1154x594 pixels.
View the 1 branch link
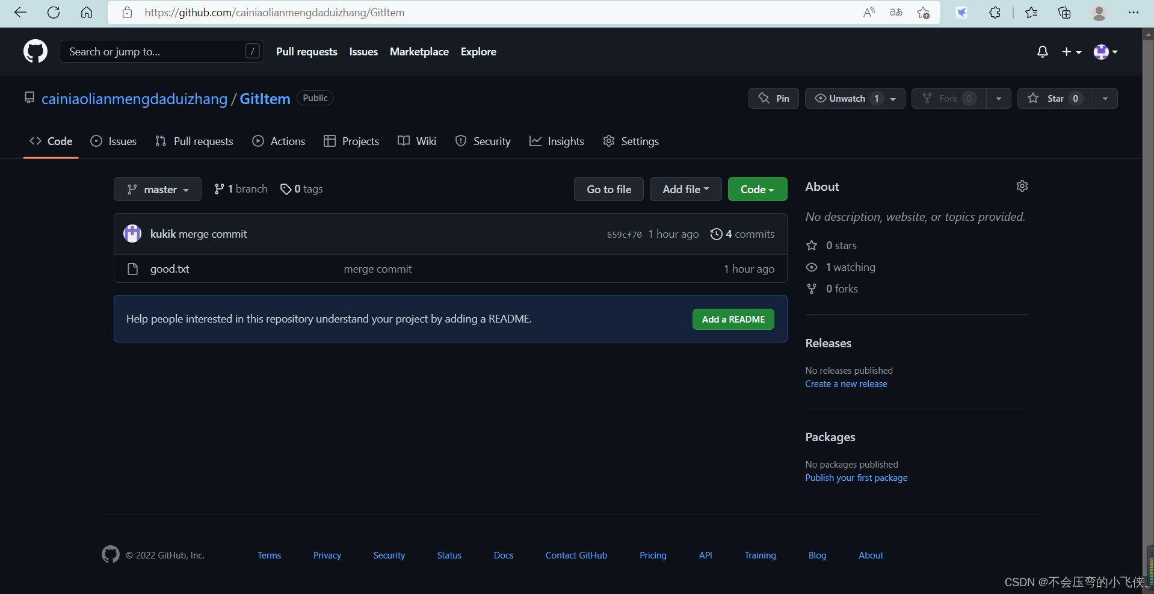241,189
